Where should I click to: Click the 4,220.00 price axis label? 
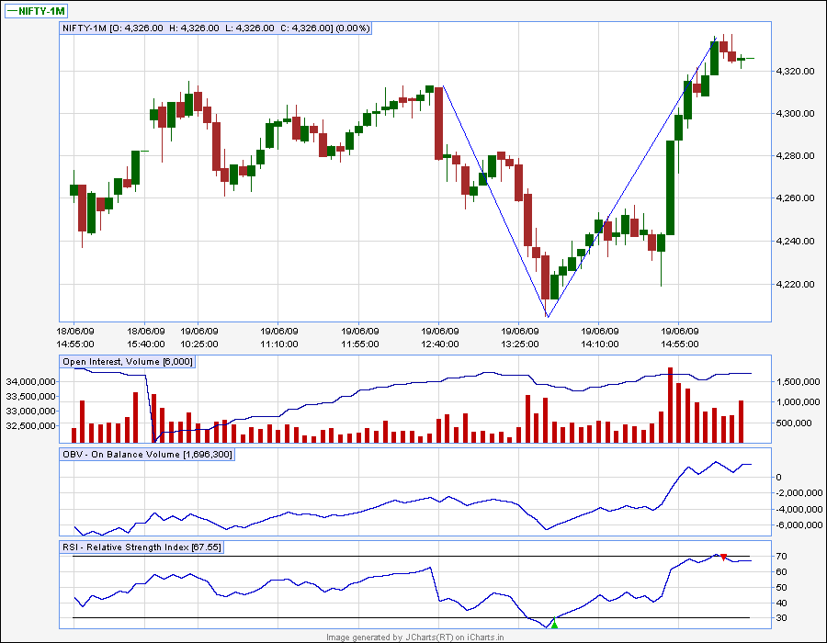click(795, 284)
